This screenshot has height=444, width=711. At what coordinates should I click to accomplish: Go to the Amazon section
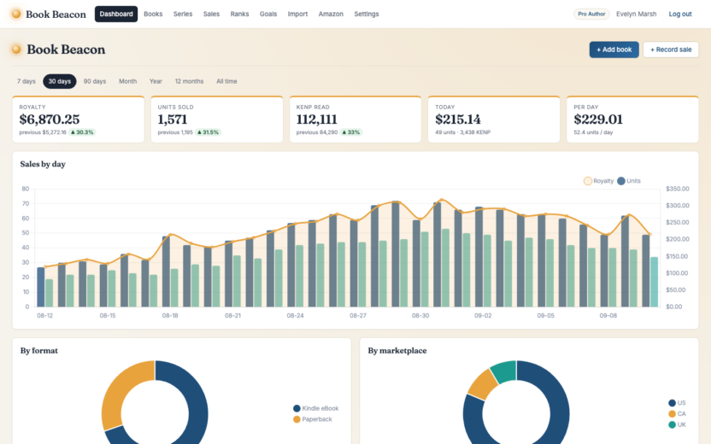click(331, 14)
